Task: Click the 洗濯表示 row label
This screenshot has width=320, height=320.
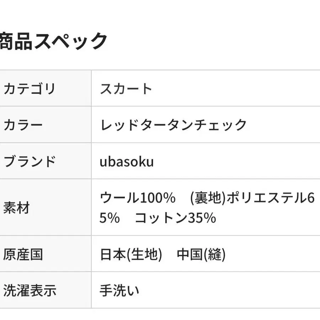Action: click(29, 291)
